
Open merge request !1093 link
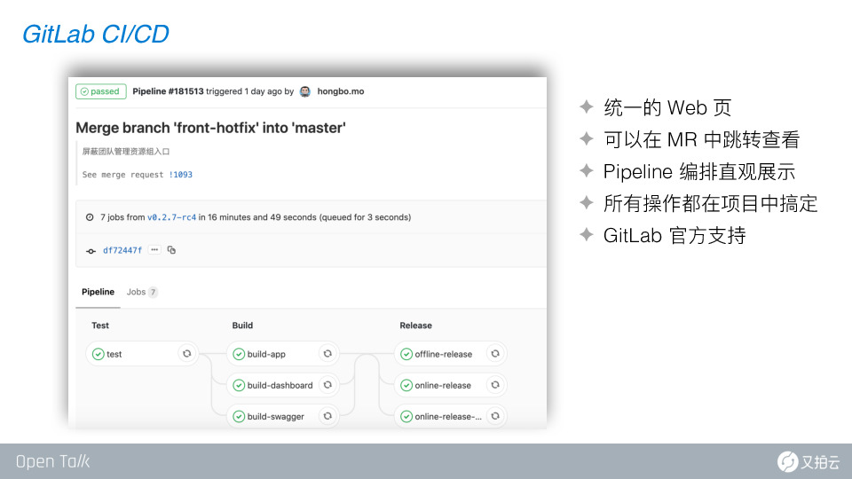[x=180, y=175]
